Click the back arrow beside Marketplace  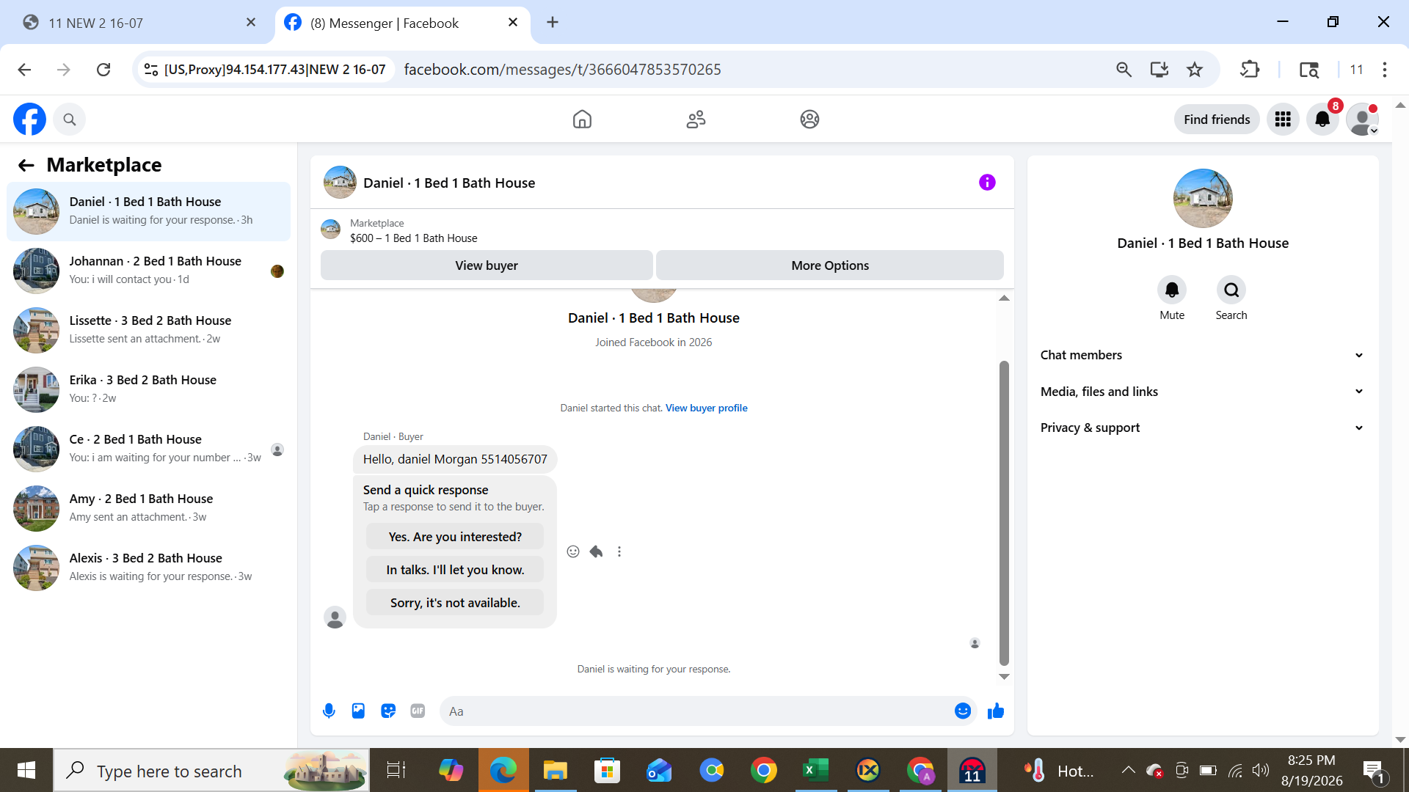(x=26, y=165)
